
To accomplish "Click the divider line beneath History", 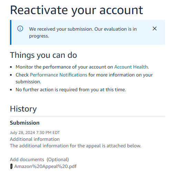I will pyautogui.click(x=87, y=116).
